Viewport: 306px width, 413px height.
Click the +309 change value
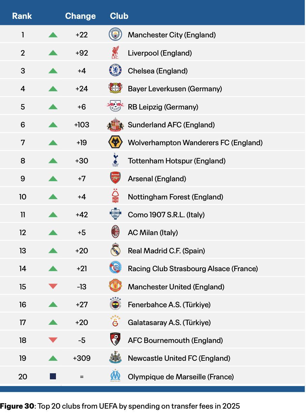[x=82, y=358]
